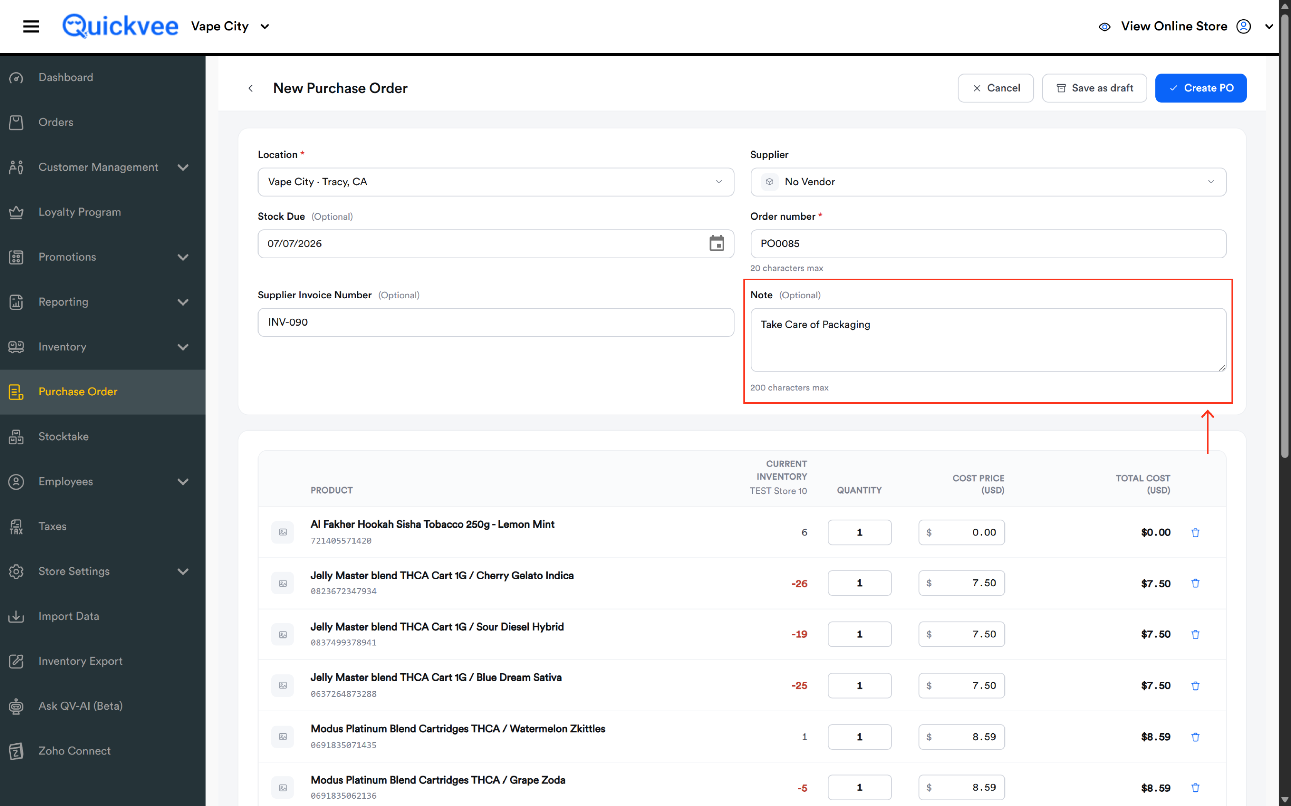Remove the Sour Diesel Hybrid product row

(x=1195, y=634)
